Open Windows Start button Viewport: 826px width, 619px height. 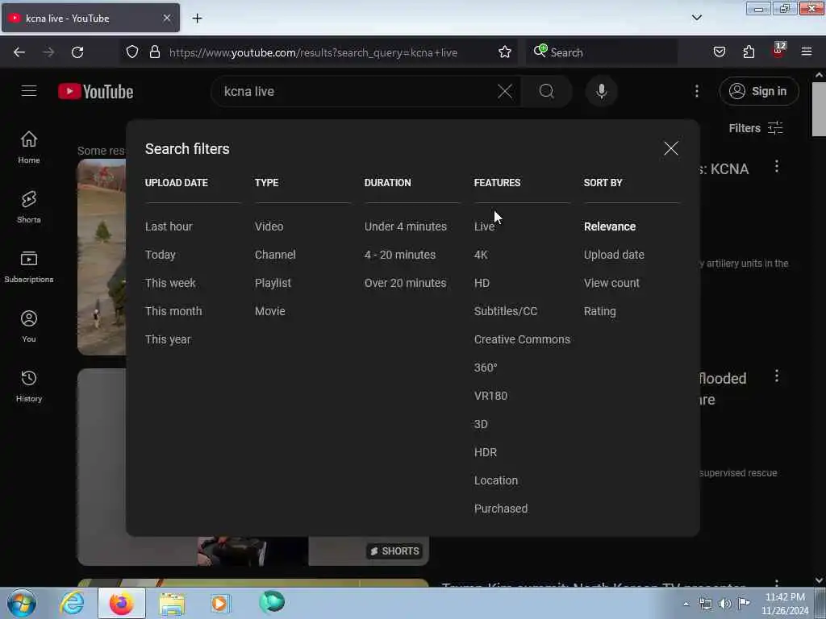pos(22,603)
